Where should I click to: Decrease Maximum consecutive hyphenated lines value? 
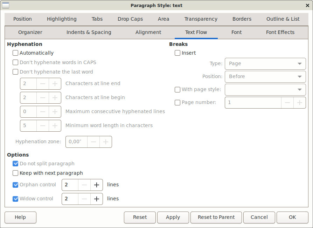(42, 112)
